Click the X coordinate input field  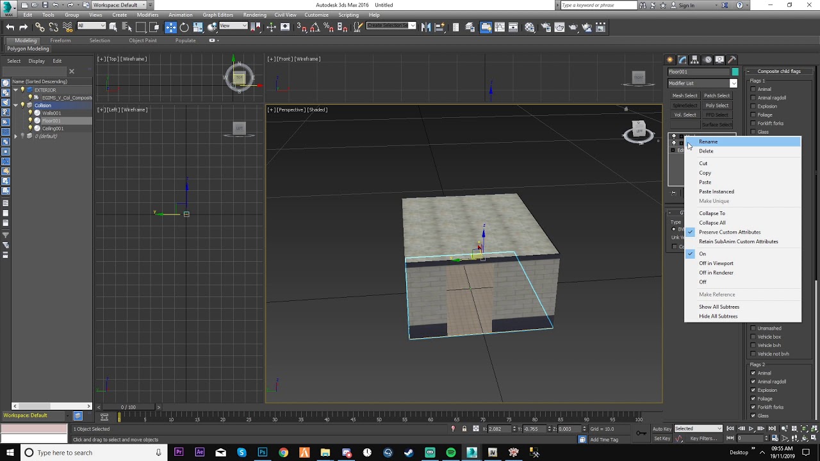pyautogui.click(x=500, y=429)
